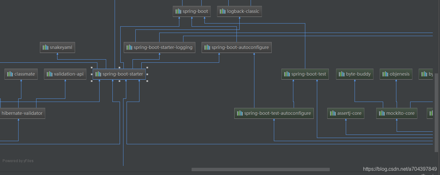Click the library icon on spring-boot-starter-logging
Viewport: 440px width, 175px height.
click(x=129, y=48)
